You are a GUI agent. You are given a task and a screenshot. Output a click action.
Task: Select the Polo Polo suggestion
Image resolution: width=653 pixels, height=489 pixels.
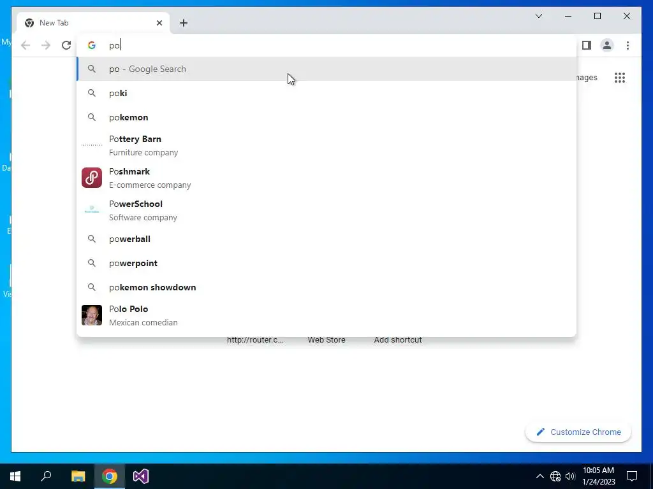point(326,316)
